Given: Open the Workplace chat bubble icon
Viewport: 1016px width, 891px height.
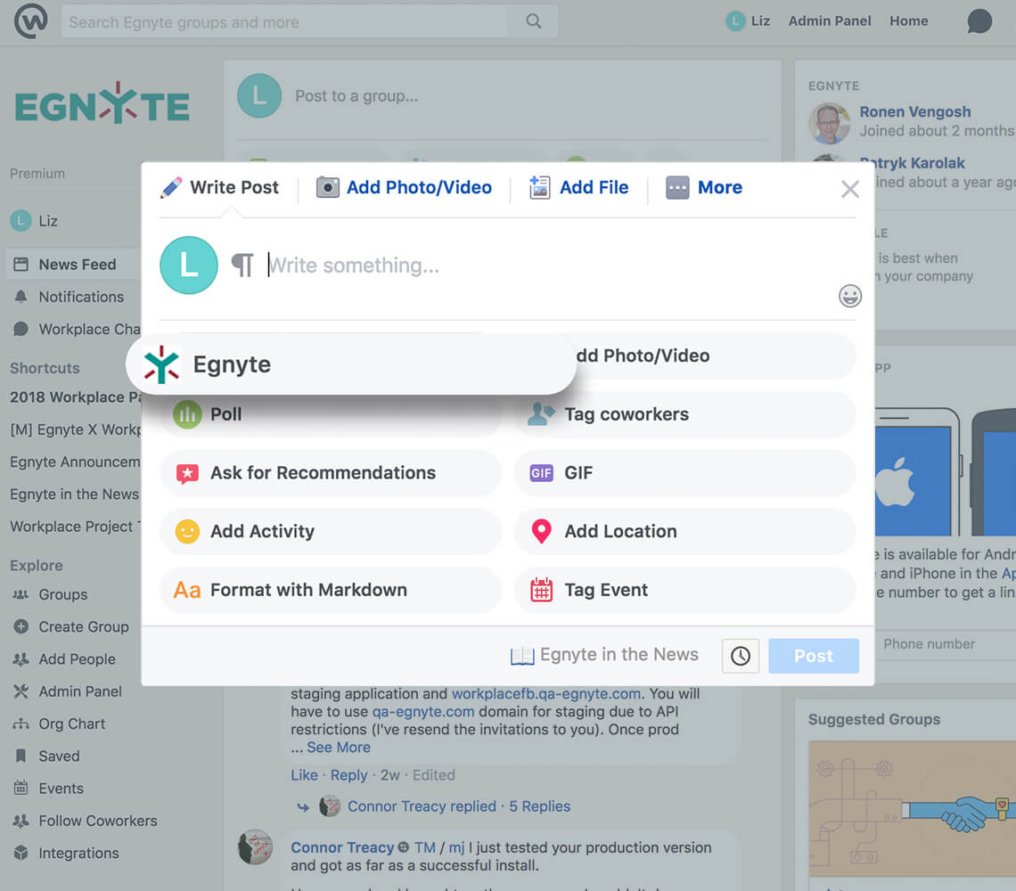Looking at the screenshot, I should pos(979,21).
